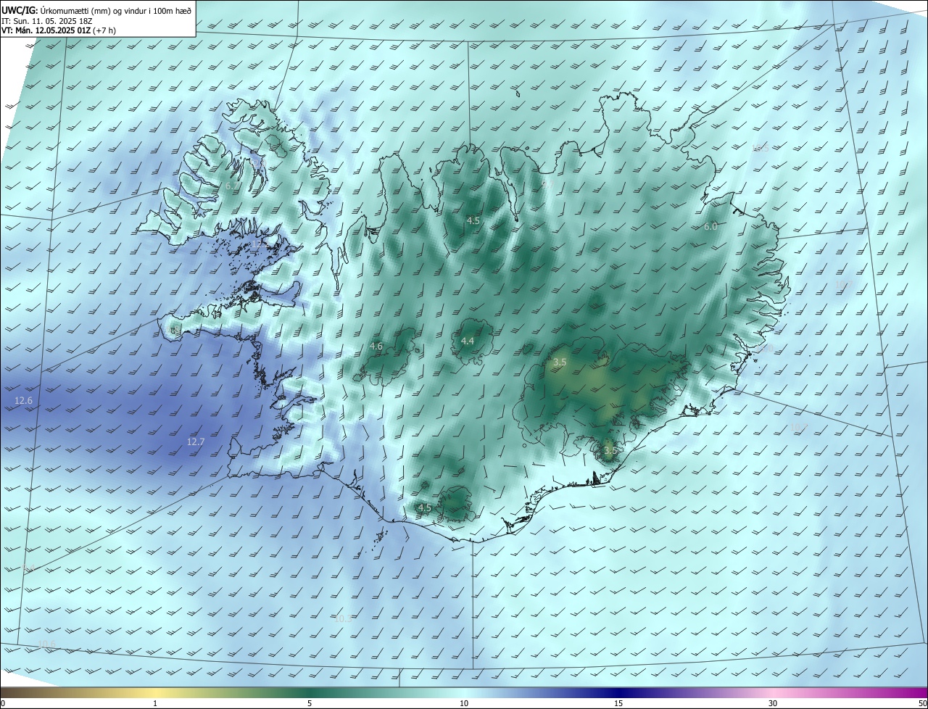The height and width of the screenshot is (709, 928).
Task: Click the 4.6 value on the glacier
Action: pos(376,347)
